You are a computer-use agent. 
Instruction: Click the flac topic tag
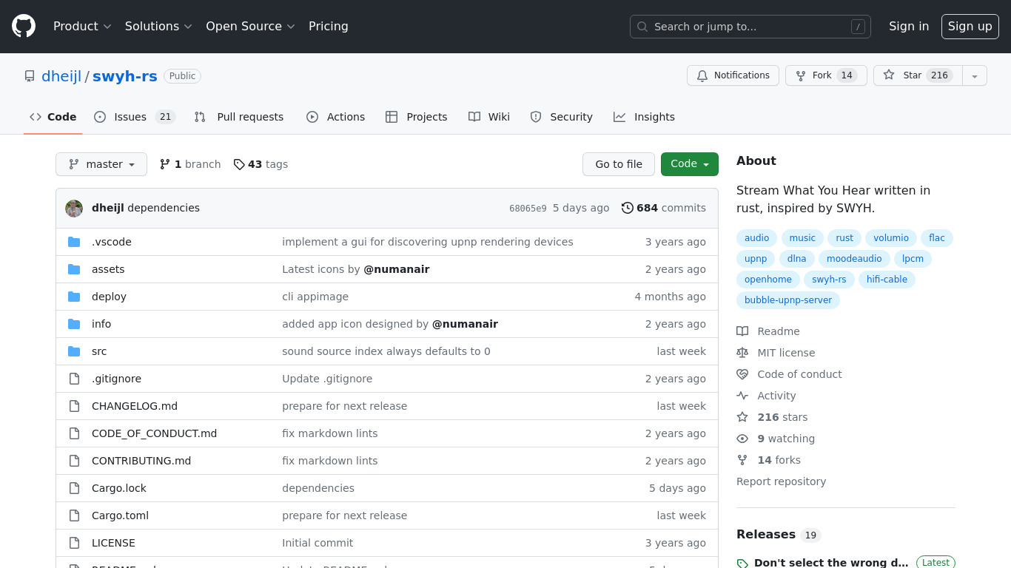pos(937,238)
